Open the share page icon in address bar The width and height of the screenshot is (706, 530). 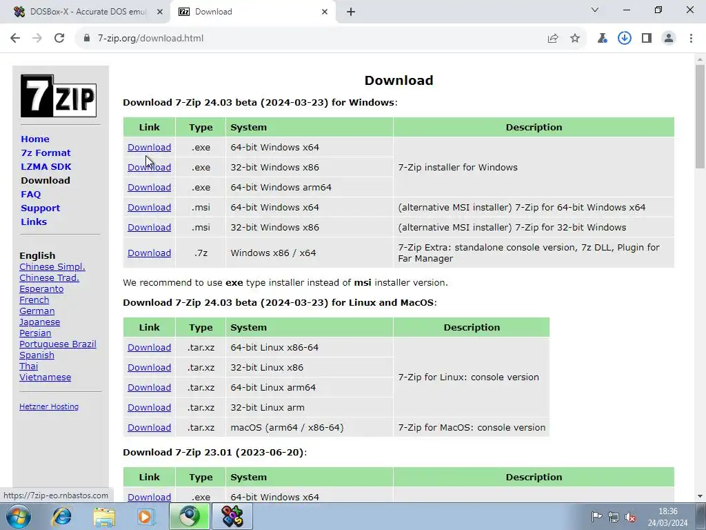pyautogui.click(x=553, y=39)
